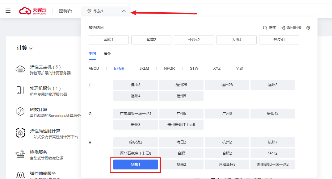
Task: Show 全部 regions filter
Action: pos(239,69)
